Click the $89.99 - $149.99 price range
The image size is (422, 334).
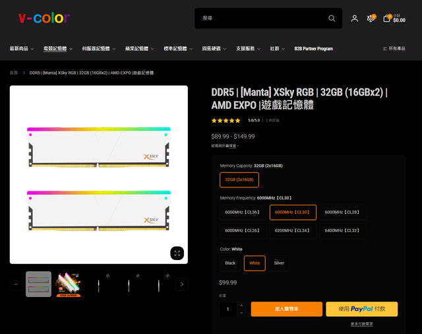pyautogui.click(x=233, y=137)
